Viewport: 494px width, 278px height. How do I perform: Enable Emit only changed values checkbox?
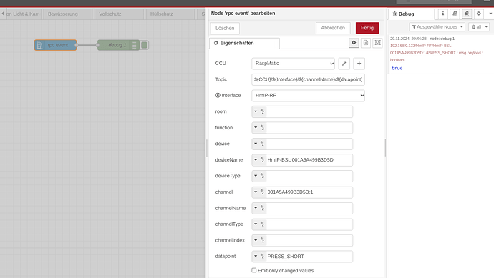coord(254,270)
